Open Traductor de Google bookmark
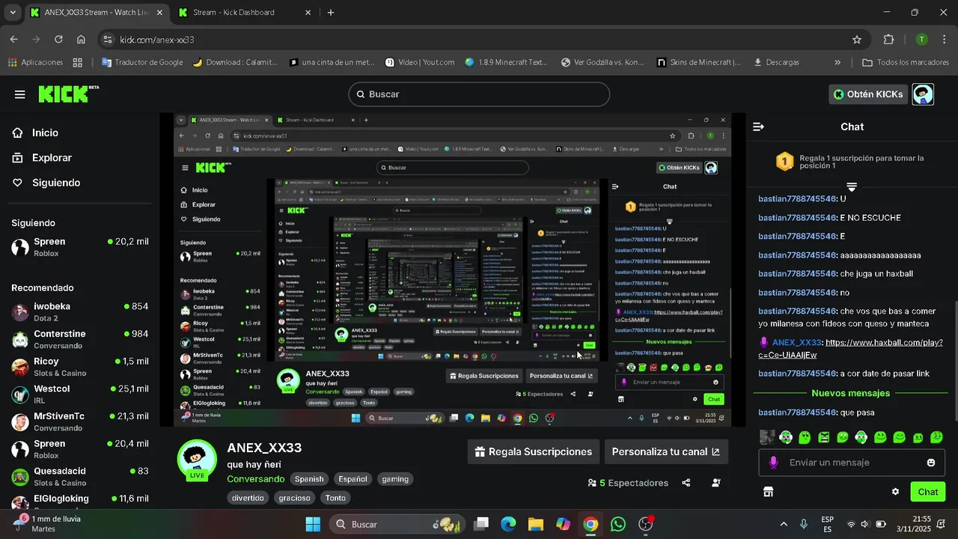Viewport: 958px width, 539px height. (142, 62)
